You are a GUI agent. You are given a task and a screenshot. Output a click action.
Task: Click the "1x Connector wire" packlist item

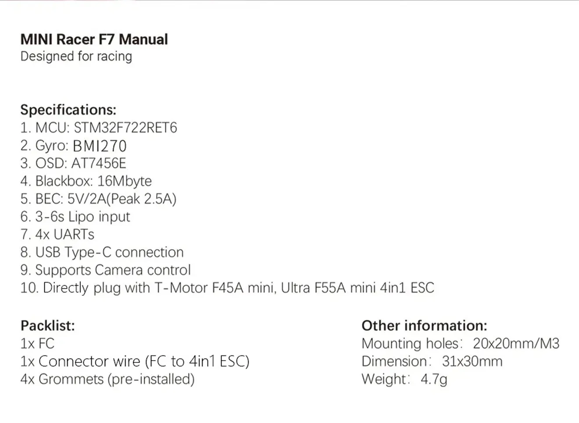coord(135,361)
